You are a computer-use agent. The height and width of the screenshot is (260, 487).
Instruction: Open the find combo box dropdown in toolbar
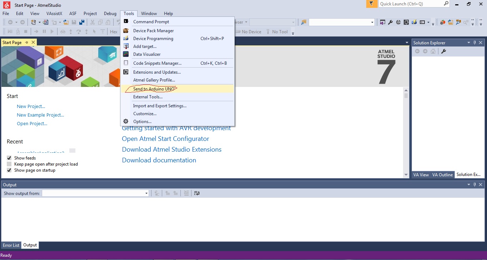click(372, 22)
